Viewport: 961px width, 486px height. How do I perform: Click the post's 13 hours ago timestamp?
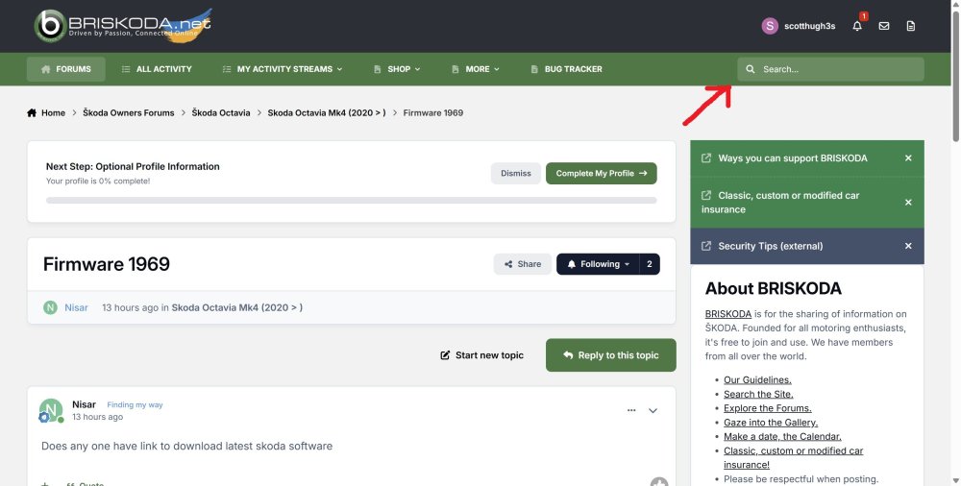[x=97, y=417]
